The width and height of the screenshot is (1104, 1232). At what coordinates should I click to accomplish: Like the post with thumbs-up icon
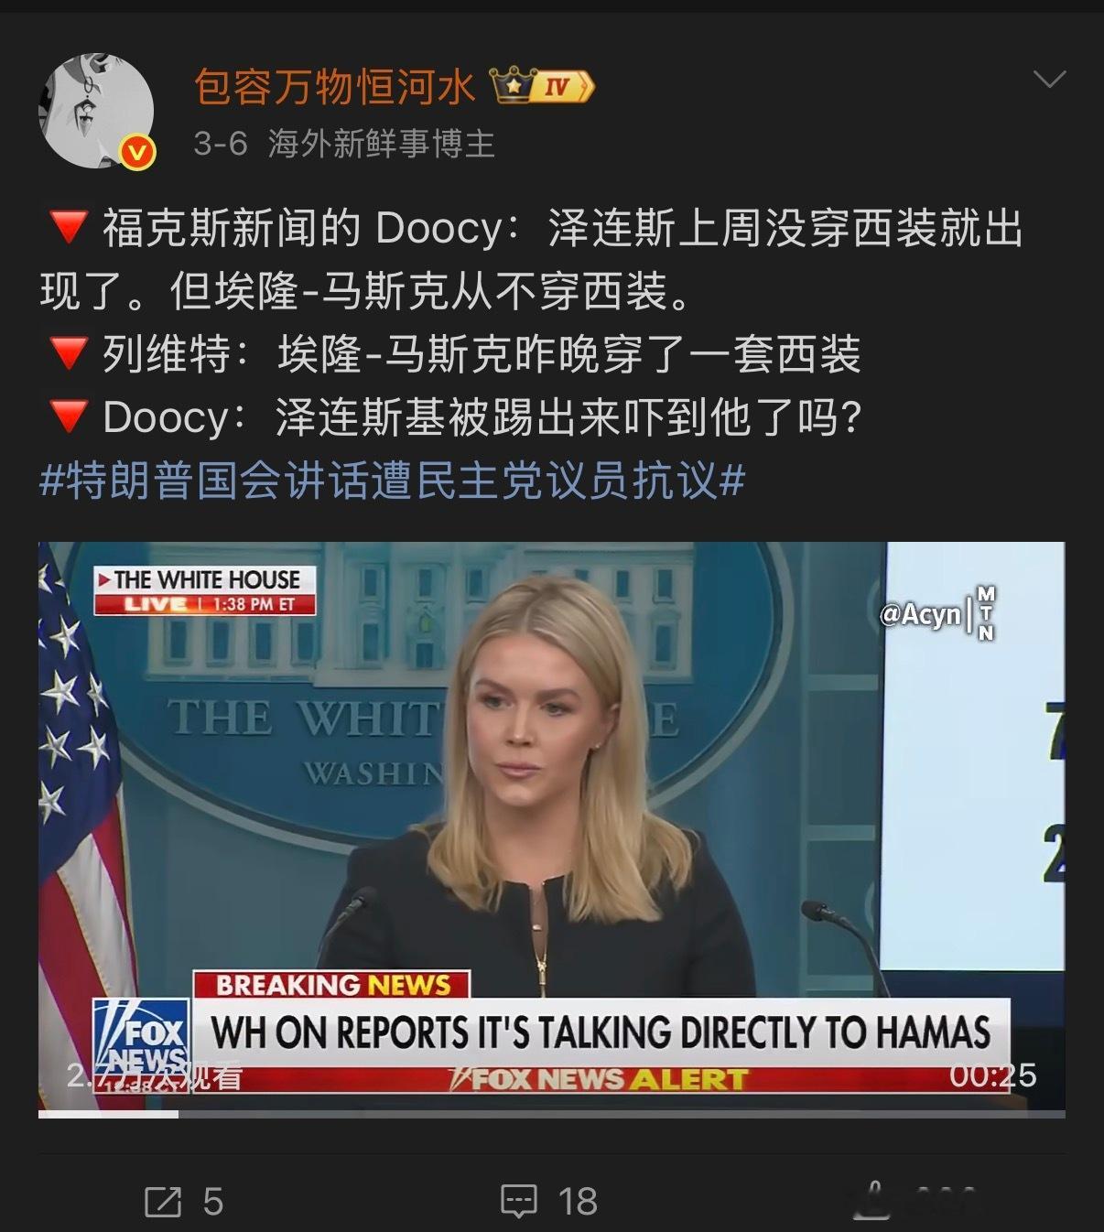tap(871, 1201)
